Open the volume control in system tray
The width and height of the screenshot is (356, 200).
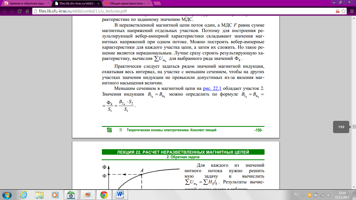pyautogui.click(x=328, y=195)
